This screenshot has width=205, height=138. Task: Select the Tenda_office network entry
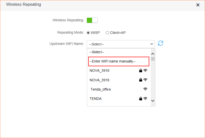coord(101,89)
